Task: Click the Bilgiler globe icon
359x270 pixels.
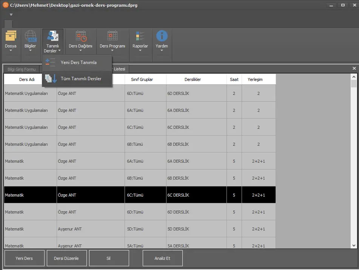Action: [30, 36]
